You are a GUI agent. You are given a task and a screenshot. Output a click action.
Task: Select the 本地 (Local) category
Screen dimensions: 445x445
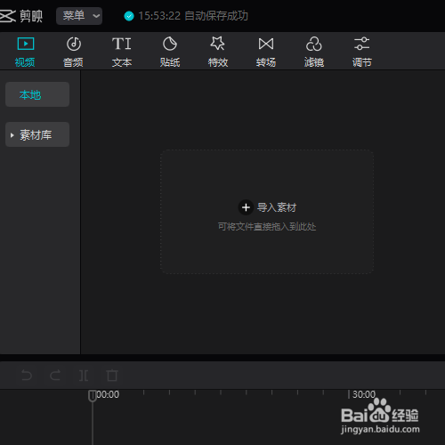point(37,94)
